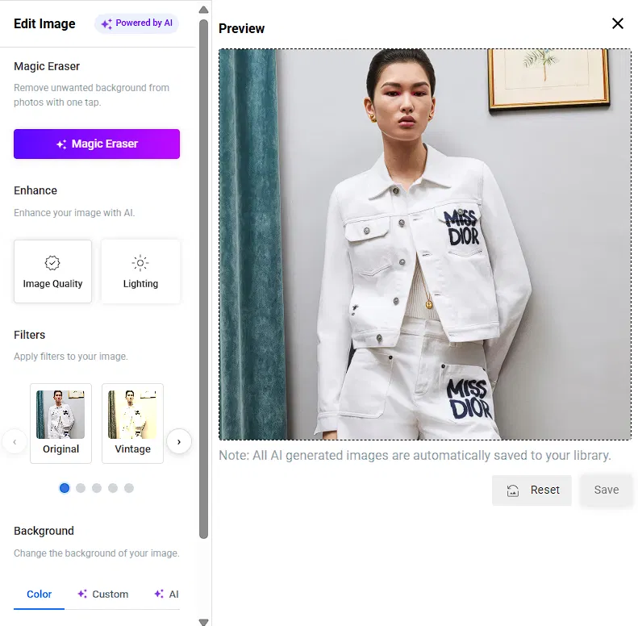Screen dimensions: 638x626
Task: Switch to the Color background tab
Action: click(x=39, y=595)
